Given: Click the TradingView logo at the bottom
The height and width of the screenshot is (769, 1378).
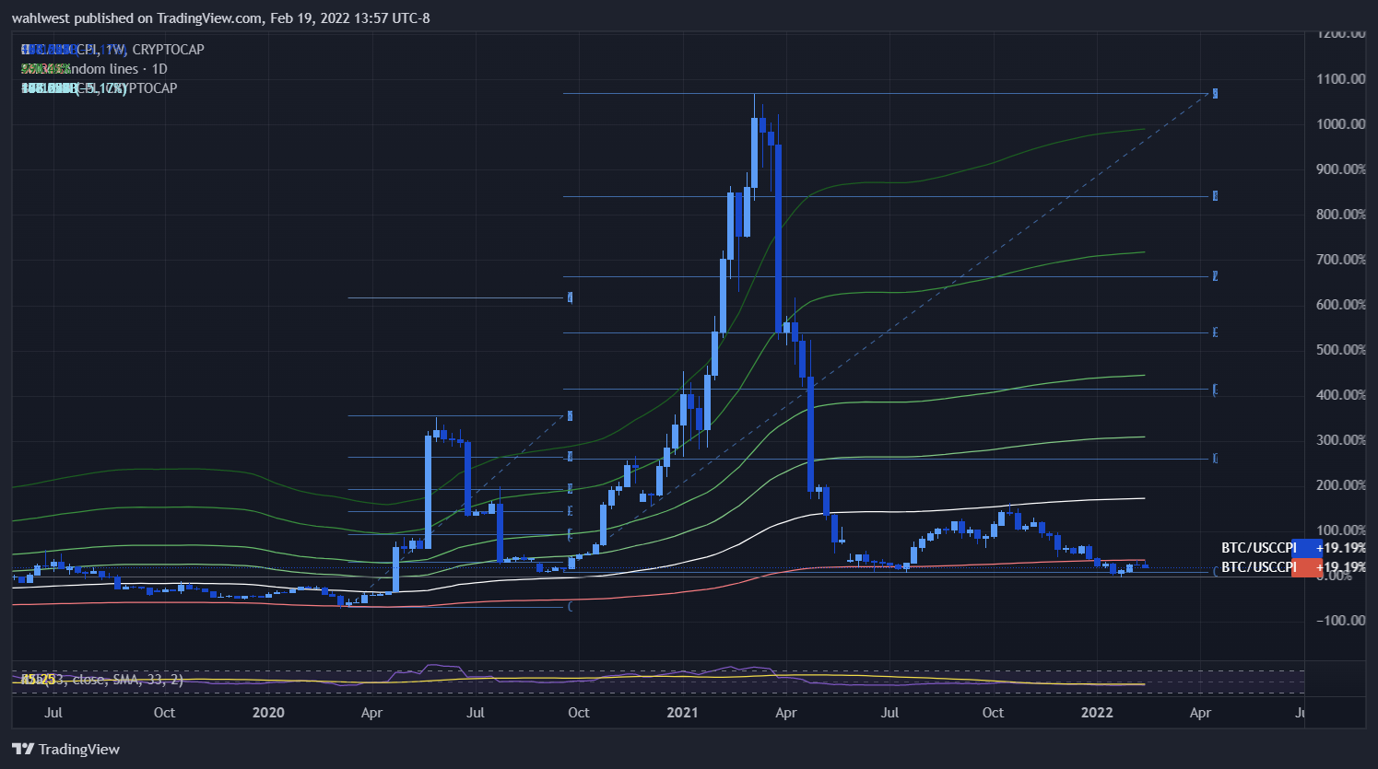Looking at the screenshot, I should coord(66,749).
